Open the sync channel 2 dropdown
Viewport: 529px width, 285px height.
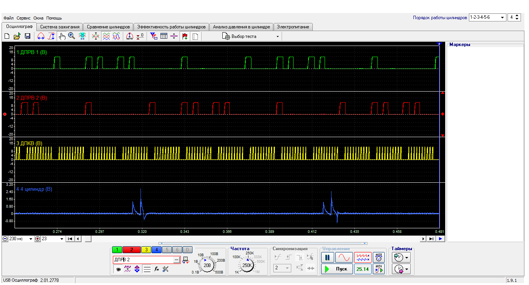[x=282, y=268]
